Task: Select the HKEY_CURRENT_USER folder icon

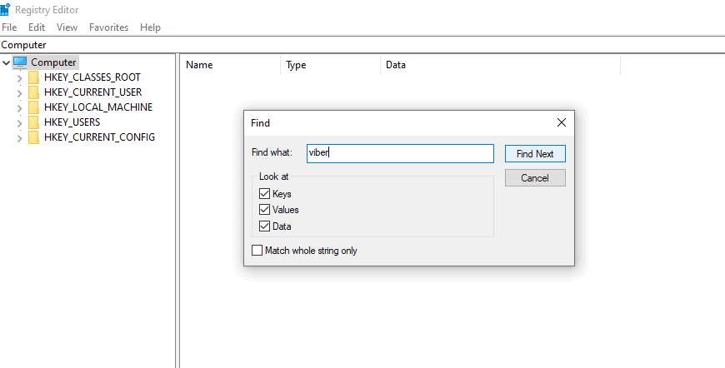Action: point(33,92)
